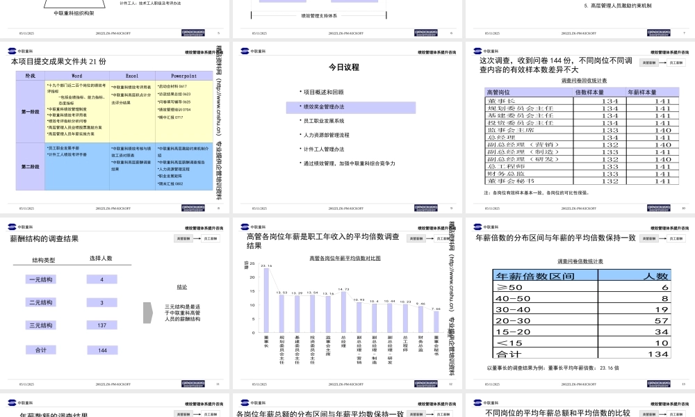This screenshot has height=417, width=695.
Task: Click the 中联重科 logo on the 今日议程 slide
Action: (x=253, y=51)
